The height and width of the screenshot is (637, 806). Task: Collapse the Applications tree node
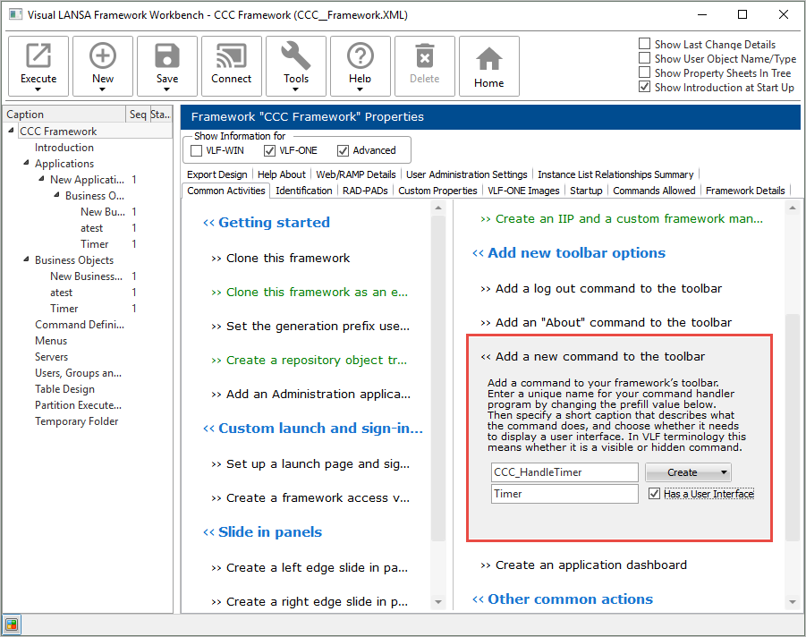pos(26,164)
